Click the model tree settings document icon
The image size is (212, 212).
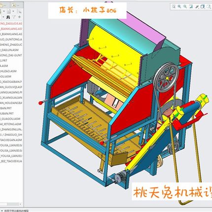click(9, 11)
